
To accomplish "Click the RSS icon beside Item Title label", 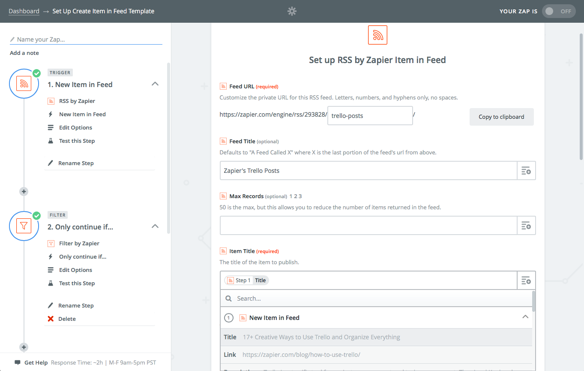I will pos(223,251).
